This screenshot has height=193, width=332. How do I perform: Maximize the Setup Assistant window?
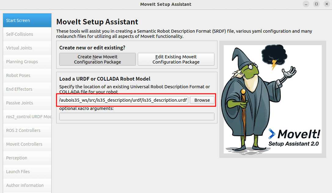[x=316, y=4]
